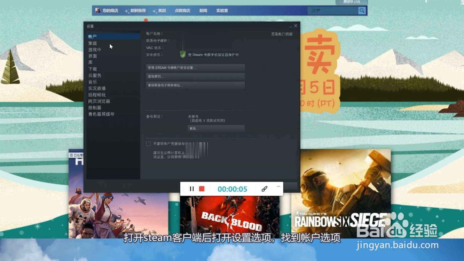Open Back 4 Blood game capsule
This screenshot has width=464, height=261.
click(x=230, y=217)
